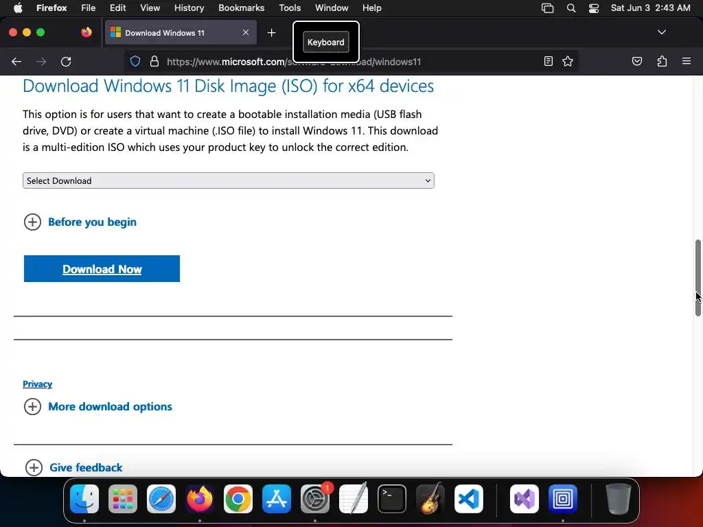
Task: Click Firefox icon in the Dock
Action: pos(200,499)
